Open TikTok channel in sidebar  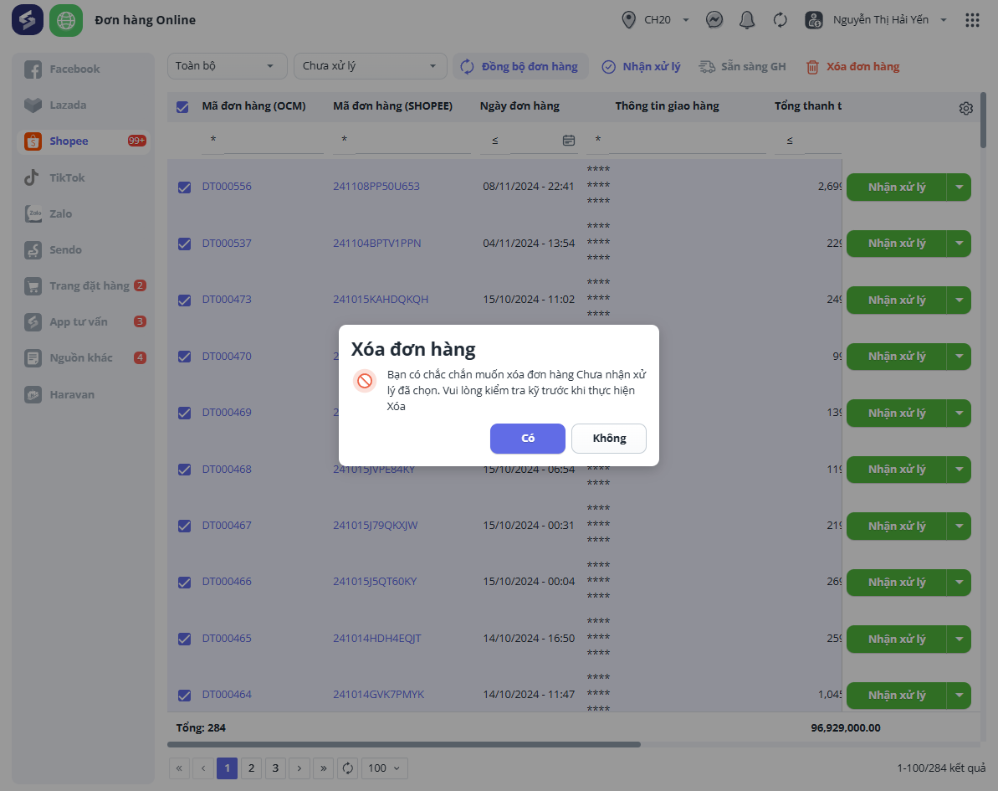coord(84,177)
